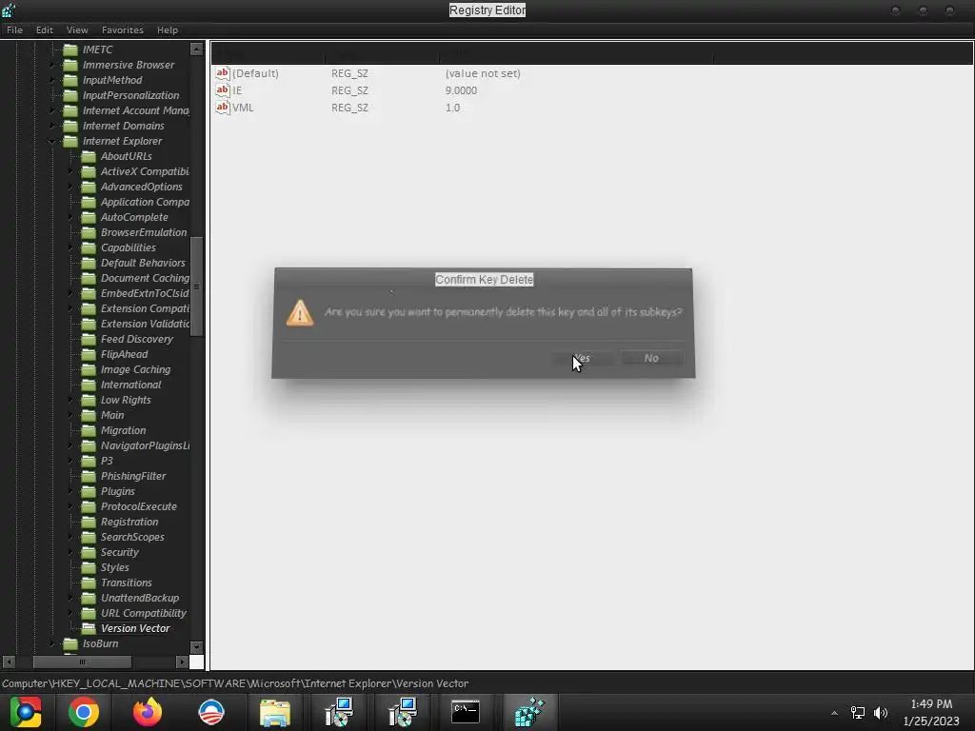Viewport: 975px width, 731px height.
Task: Switch to the Command Prompt taskbar icon
Action: pos(465,712)
